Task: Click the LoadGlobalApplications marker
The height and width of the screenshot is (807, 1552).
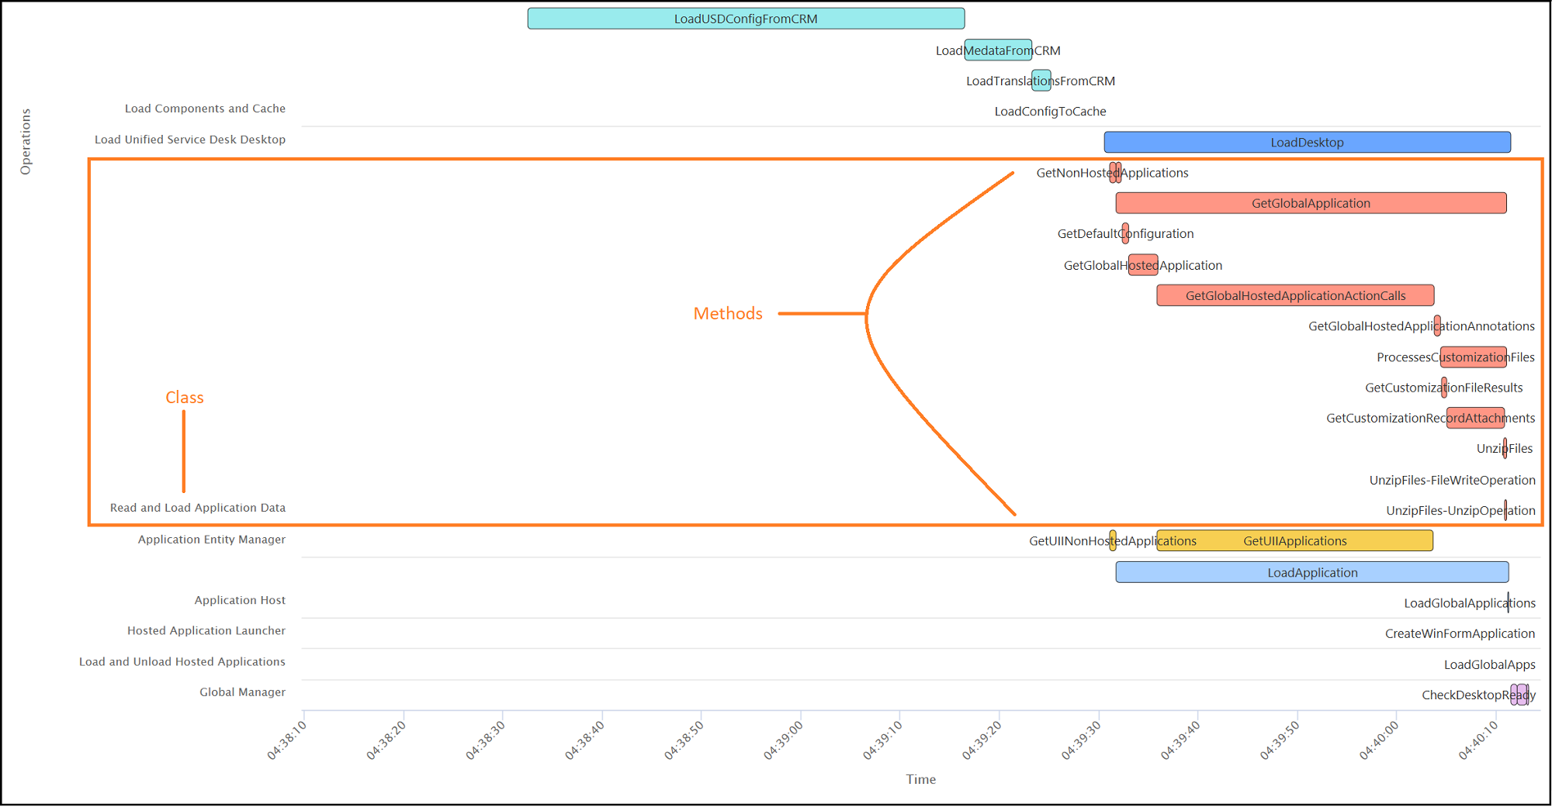Action: click(x=1509, y=603)
